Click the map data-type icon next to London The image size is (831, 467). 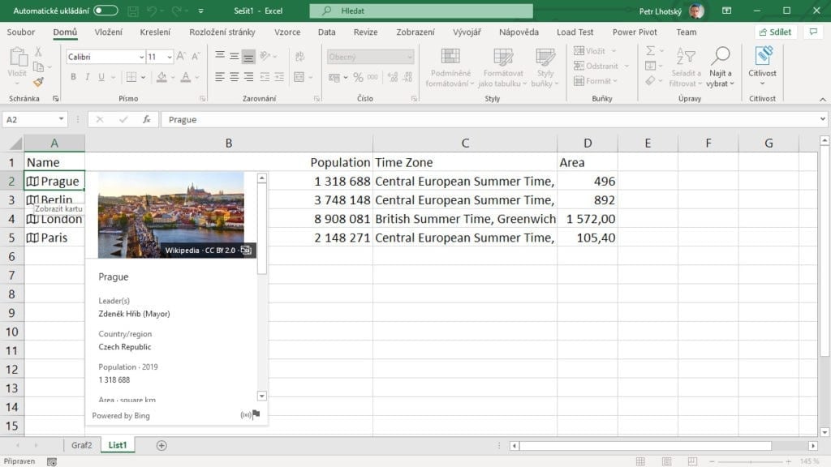click(32, 219)
